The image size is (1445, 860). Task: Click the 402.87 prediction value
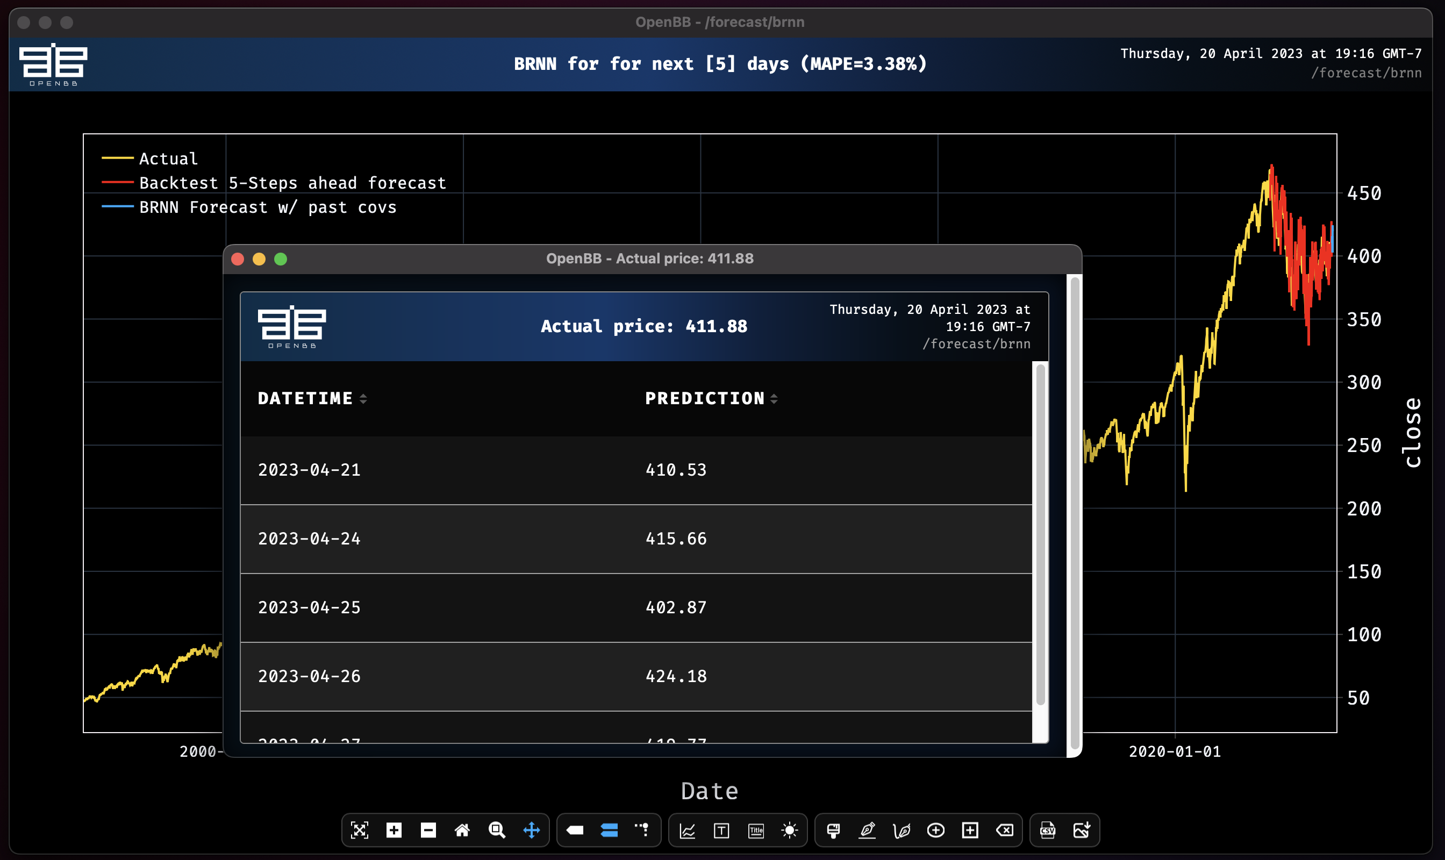[676, 607]
